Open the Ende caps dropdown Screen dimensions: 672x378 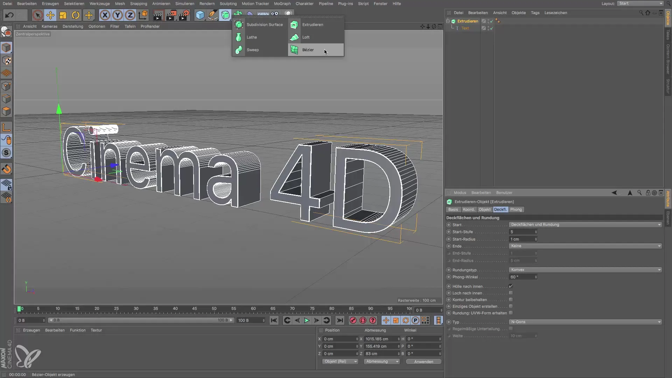pyautogui.click(x=585, y=246)
